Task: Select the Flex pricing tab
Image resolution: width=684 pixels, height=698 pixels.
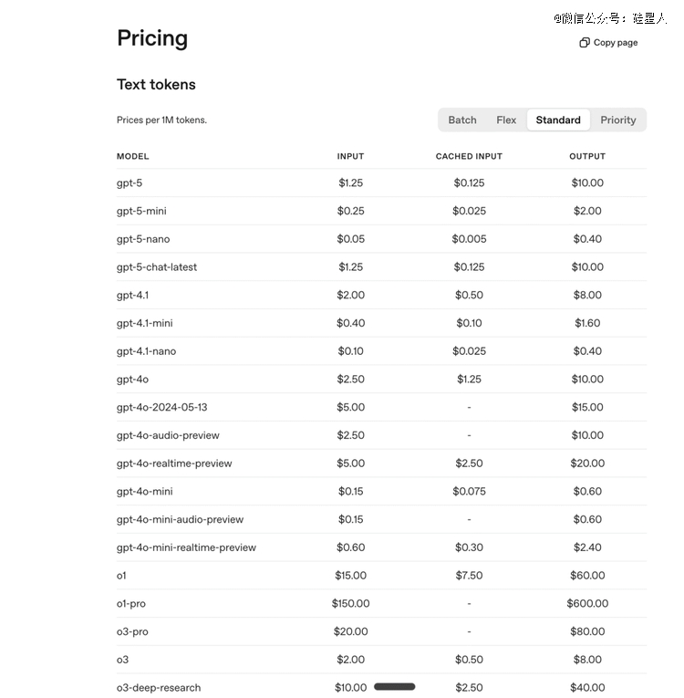Action: pos(506,120)
